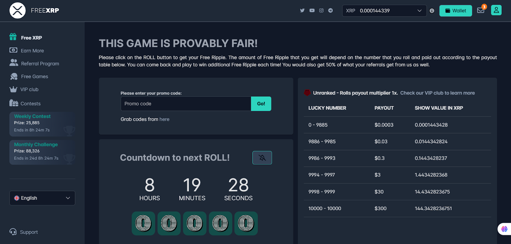Image resolution: width=511 pixels, height=244 pixels.
Task: Click the middle roll digit tile
Action: 194,224
